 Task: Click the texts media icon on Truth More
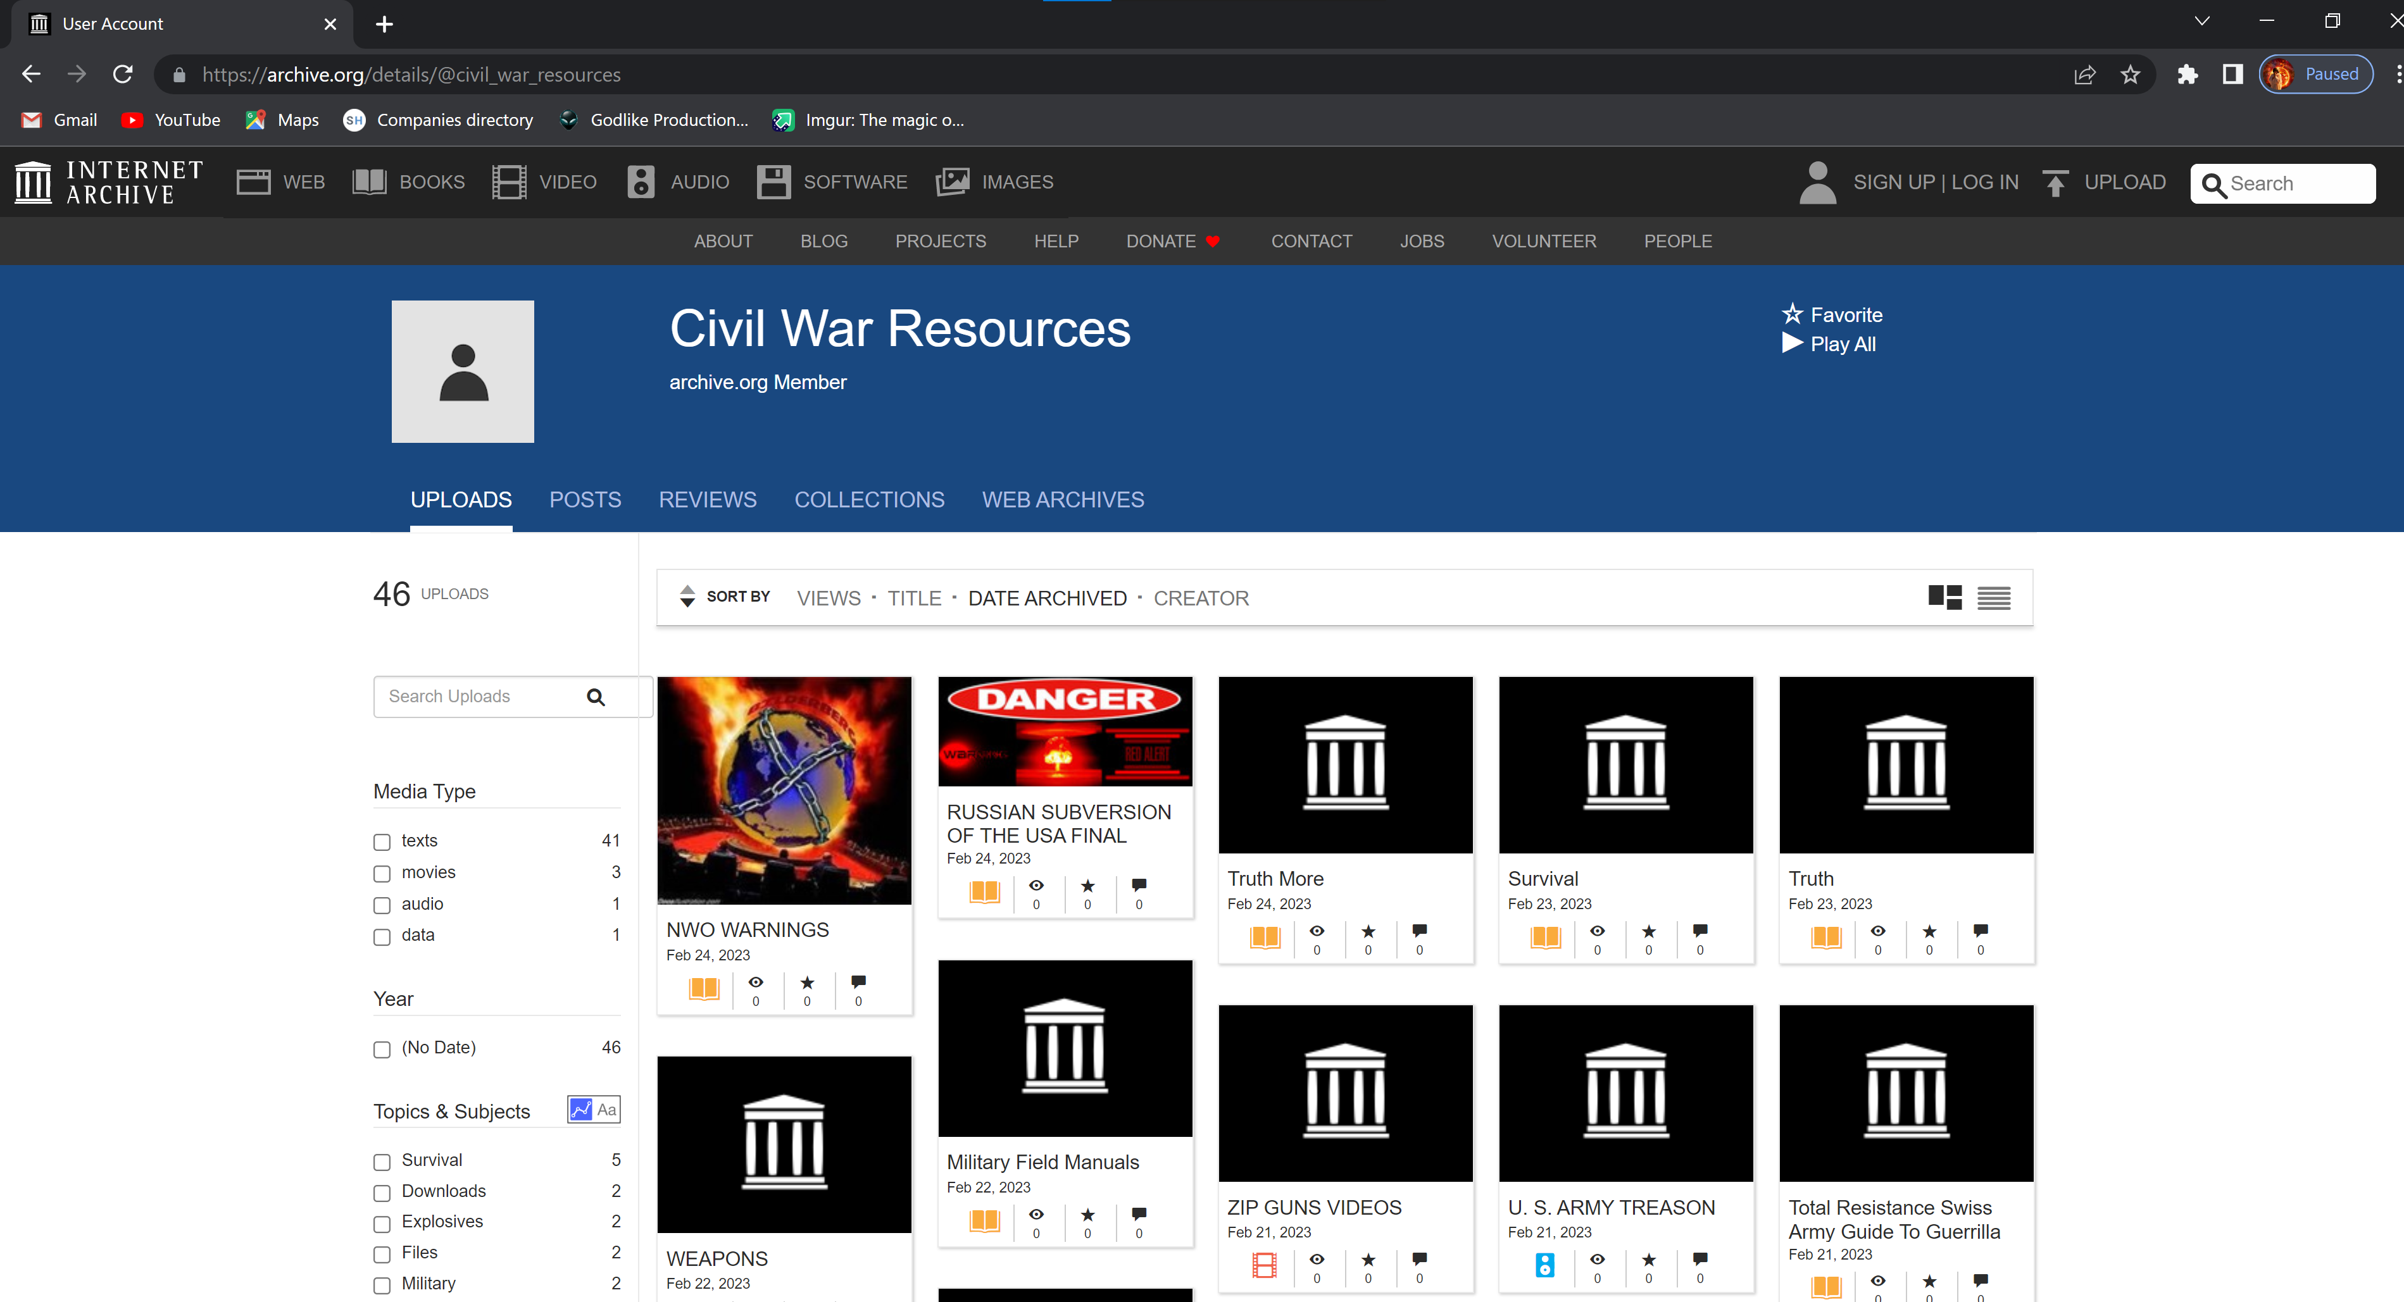tap(1265, 938)
